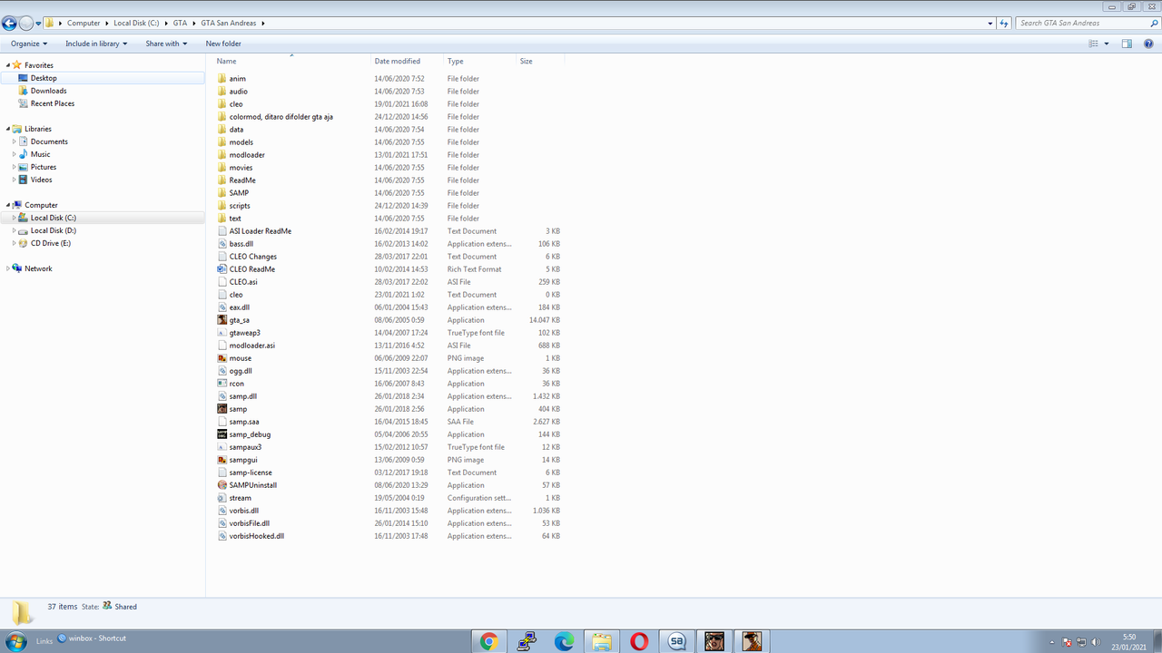
Task: Click the Forward navigation arrow button
Action: coord(26,23)
